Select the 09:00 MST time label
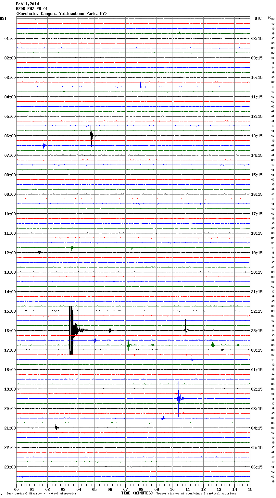This screenshot has width=276, height=498. (x=10, y=194)
